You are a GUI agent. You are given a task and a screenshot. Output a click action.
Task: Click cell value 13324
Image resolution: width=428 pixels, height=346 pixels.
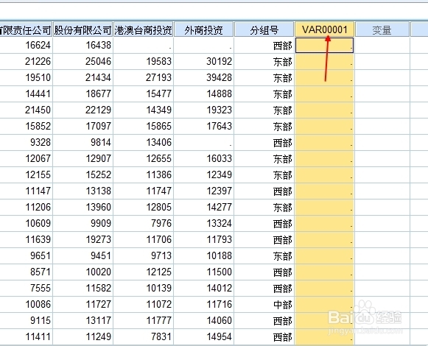pyautogui.click(x=220, y=223)
